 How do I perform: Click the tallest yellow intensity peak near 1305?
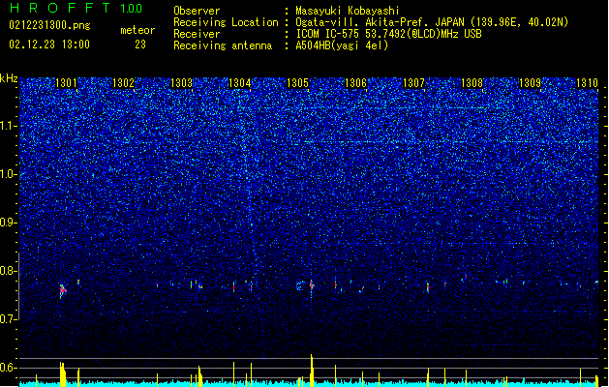[x=312, y=370]
